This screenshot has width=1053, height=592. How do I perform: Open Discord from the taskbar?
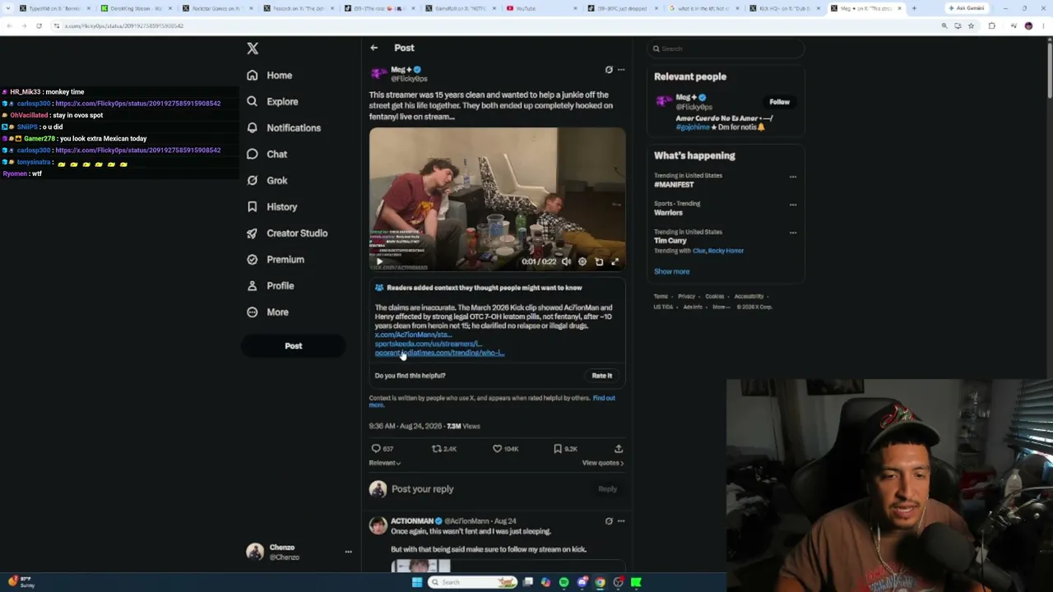point(582,582)
